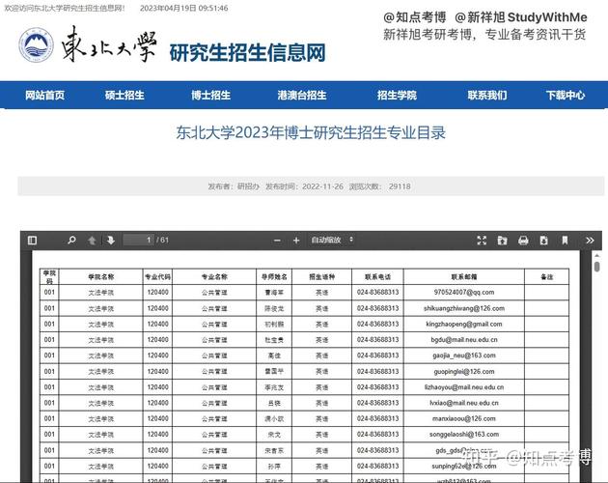The height and width of the screenshot is (483, 608).
Task: Open the PDF find search tool
Action: pyautogui.click(x=71, y=241)
